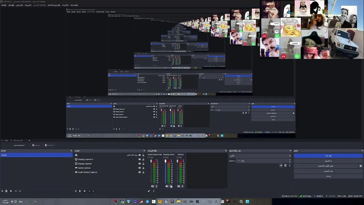Lock the Display Capture 2 source
The image size is (364, 205).
click(x=143, y=159)
